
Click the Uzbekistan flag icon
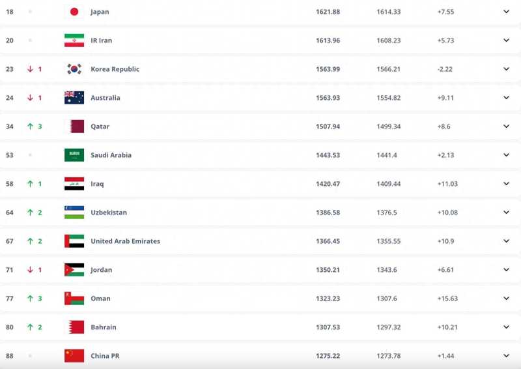(x=74, y=213)
